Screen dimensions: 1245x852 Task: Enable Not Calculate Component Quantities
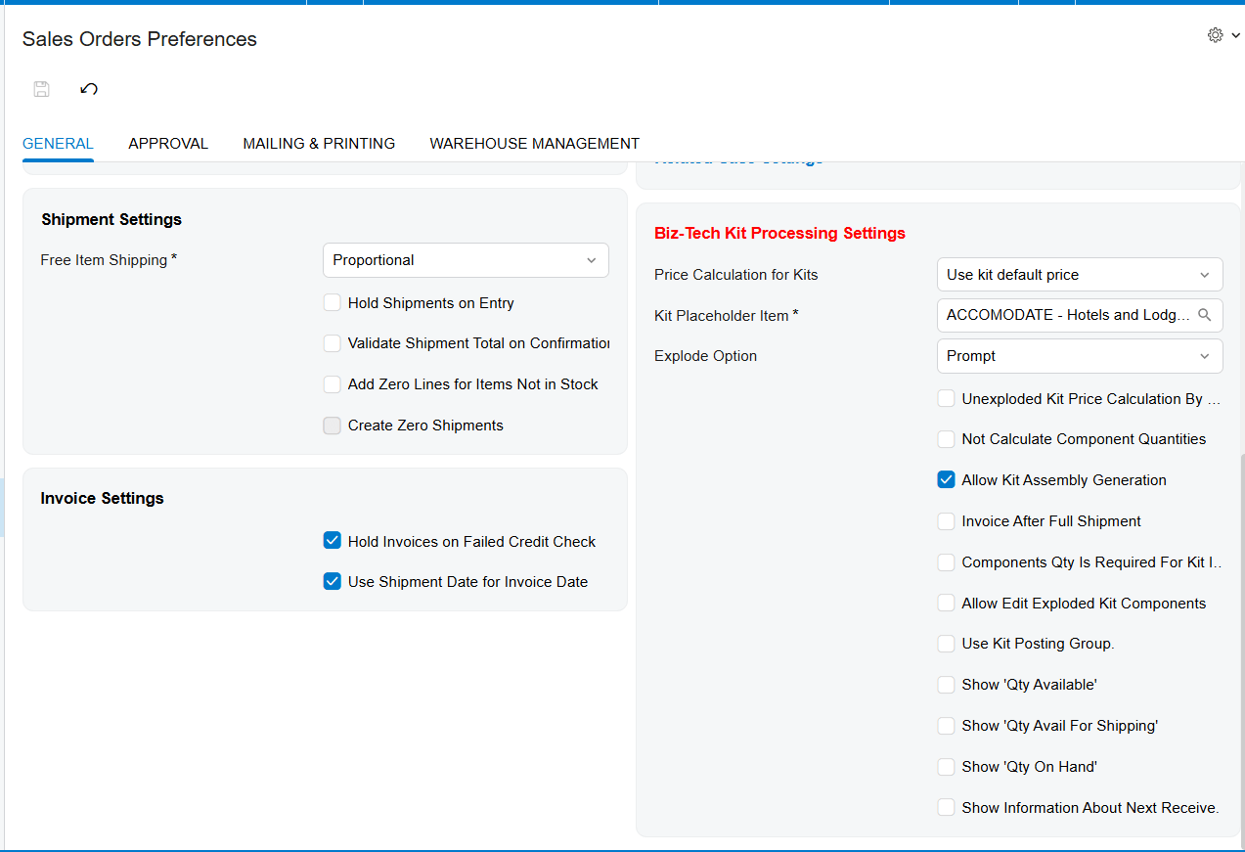pos(946,439)
